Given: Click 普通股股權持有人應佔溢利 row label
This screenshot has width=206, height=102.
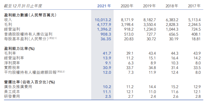Looking at the screenshot, I should coord(28,34).
